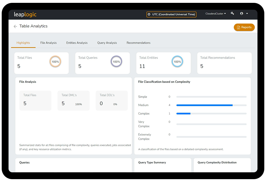Select the Highlights tab
The image size is (266, 182).
click(23, 43)
